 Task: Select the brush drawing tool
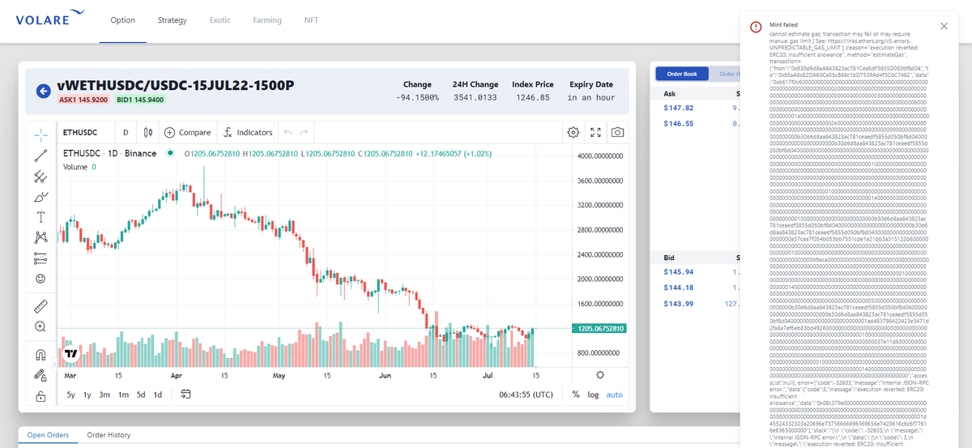[x=40, y=196]
